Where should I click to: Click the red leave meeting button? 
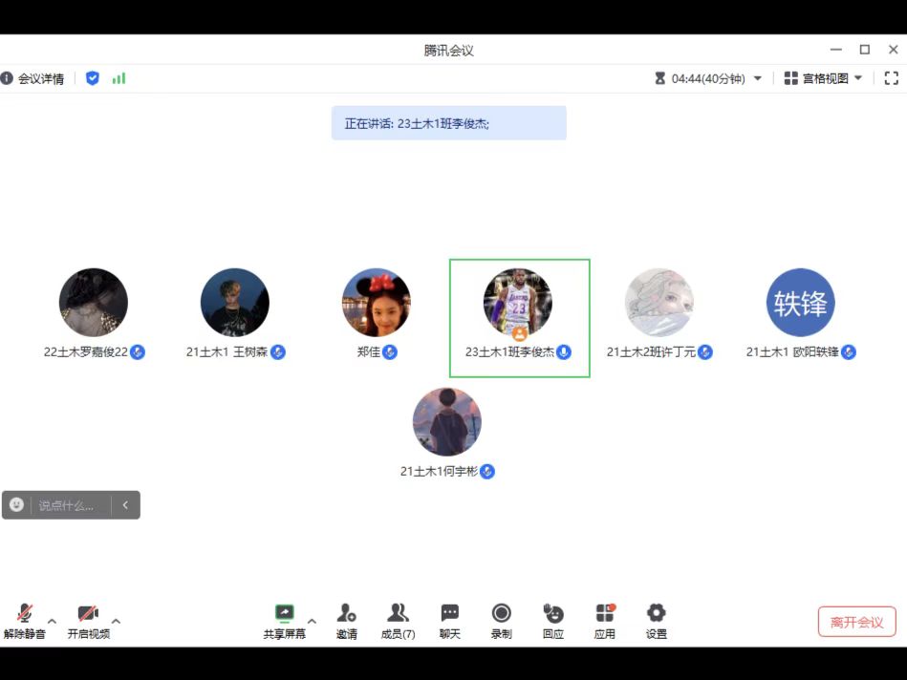(856, 622)
